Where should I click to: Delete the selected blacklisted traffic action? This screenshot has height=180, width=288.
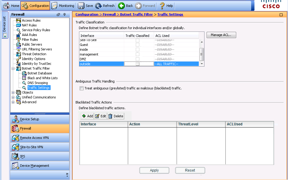116,116
